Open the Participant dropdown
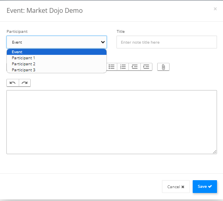Viewport: 223px width, 201px height. pyautogui.click(x=57, y=42)
